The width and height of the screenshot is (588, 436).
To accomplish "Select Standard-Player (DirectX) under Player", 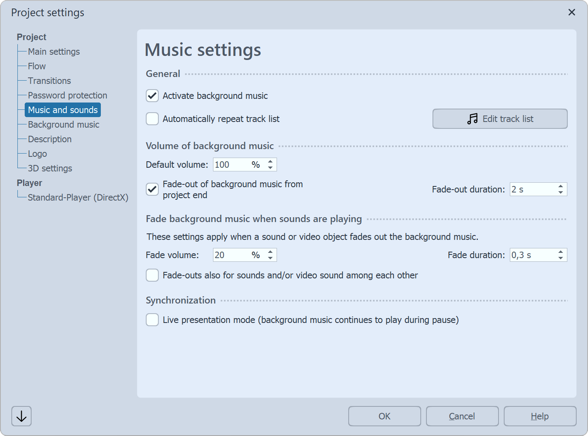I will (x=78, y=197).
